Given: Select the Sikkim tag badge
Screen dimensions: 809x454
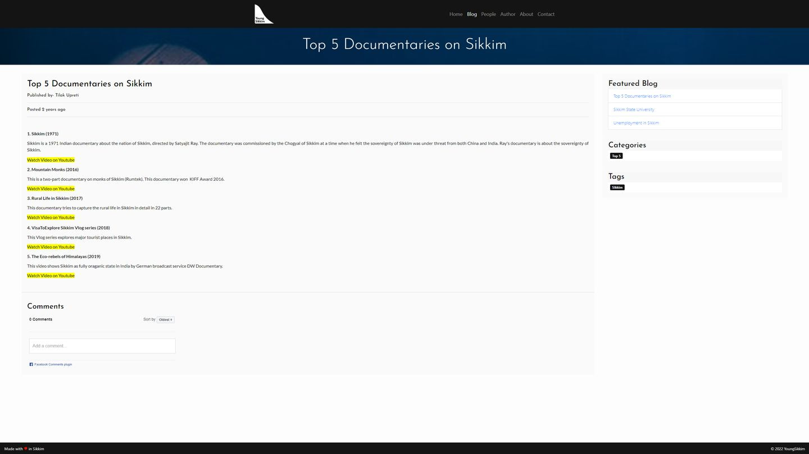Looking at the screenshot, I should pyautogui.click(x=617, y=187).
